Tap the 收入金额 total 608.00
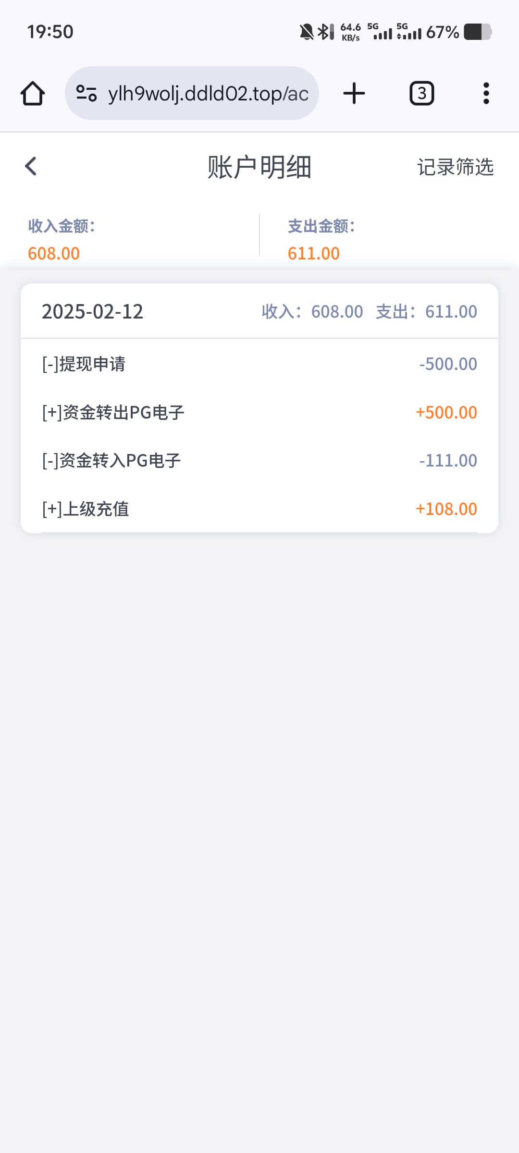 click(x=54, y=253)
